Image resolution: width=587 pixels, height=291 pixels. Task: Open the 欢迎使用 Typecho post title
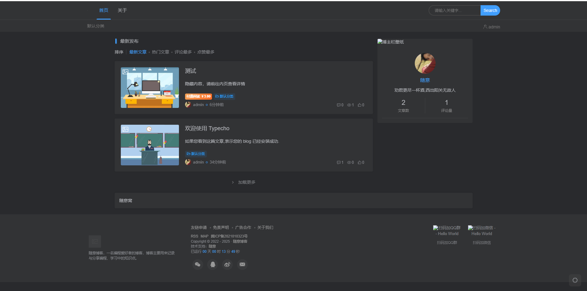tap(207, 128)
